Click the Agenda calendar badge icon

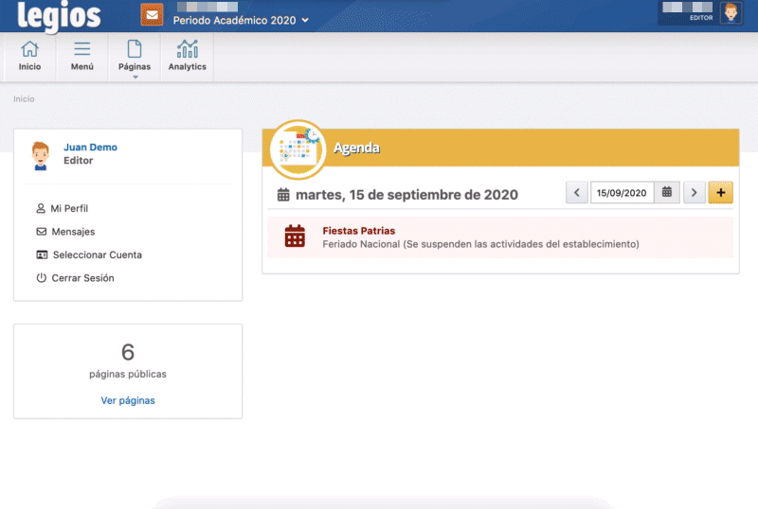(x=298, y=149)
